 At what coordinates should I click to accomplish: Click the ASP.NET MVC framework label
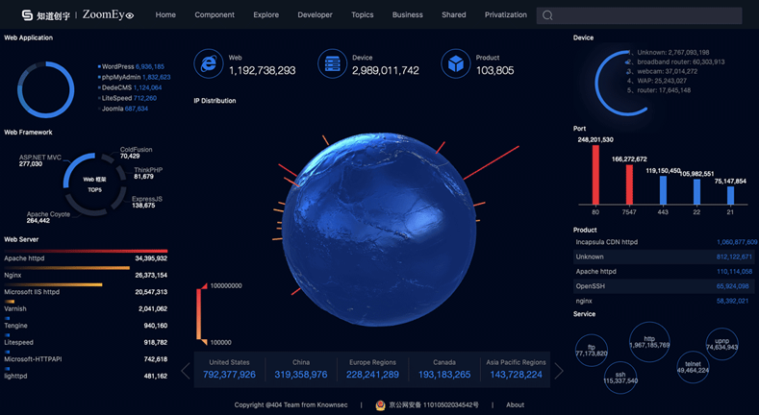(x=40, y=158)
